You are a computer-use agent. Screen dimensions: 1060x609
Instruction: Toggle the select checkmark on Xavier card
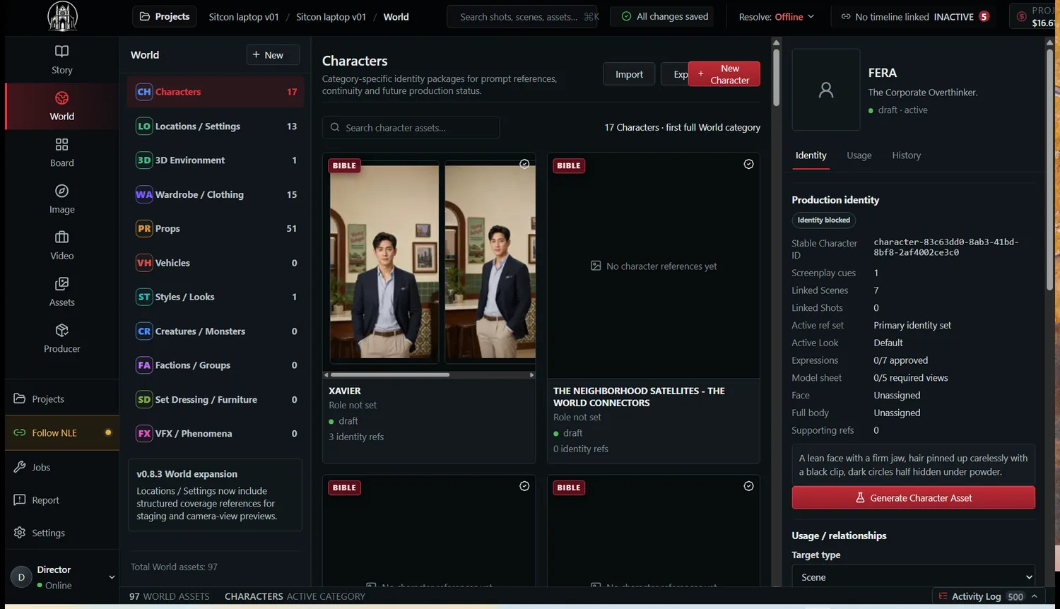524,164
